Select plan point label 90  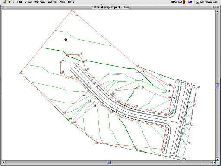[116, 90]
